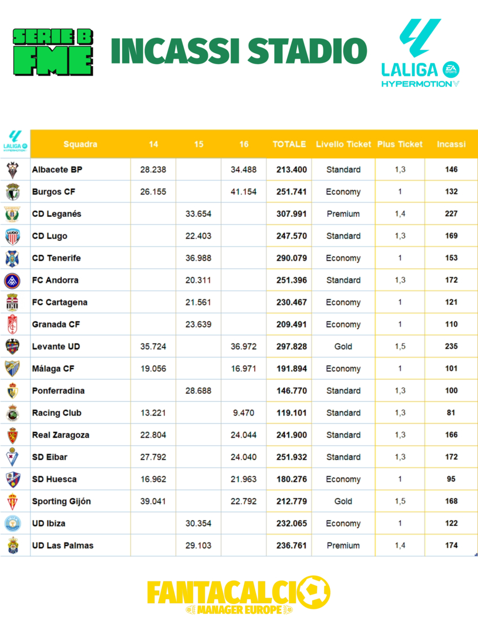Click the CD Leganés club crest
This screenshot has width=478, height=618.
(13, 214)
